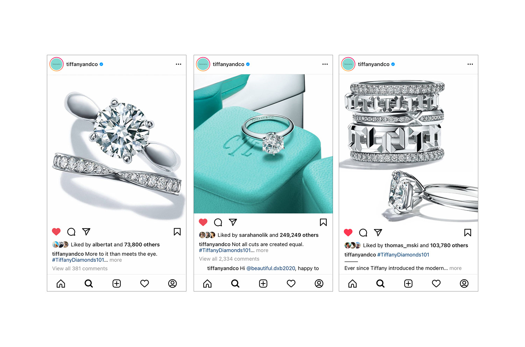The width and height of the screenshot is (525, 347).
Task: Open #TiffanyDiamonds101 hashtag in the right post
Action: pos(403,255)
